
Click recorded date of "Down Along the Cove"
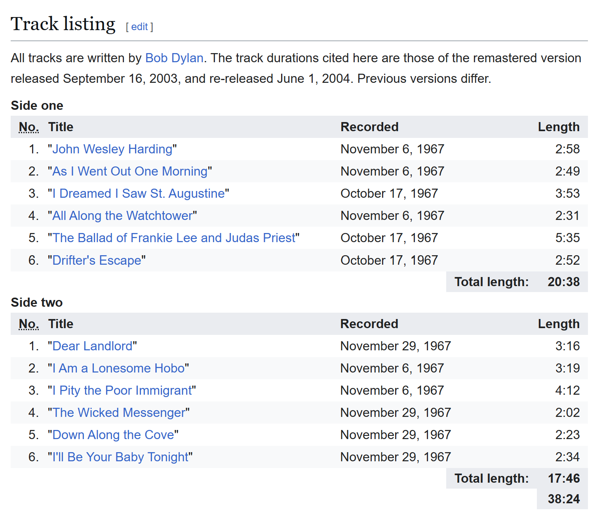coord(396,435)
